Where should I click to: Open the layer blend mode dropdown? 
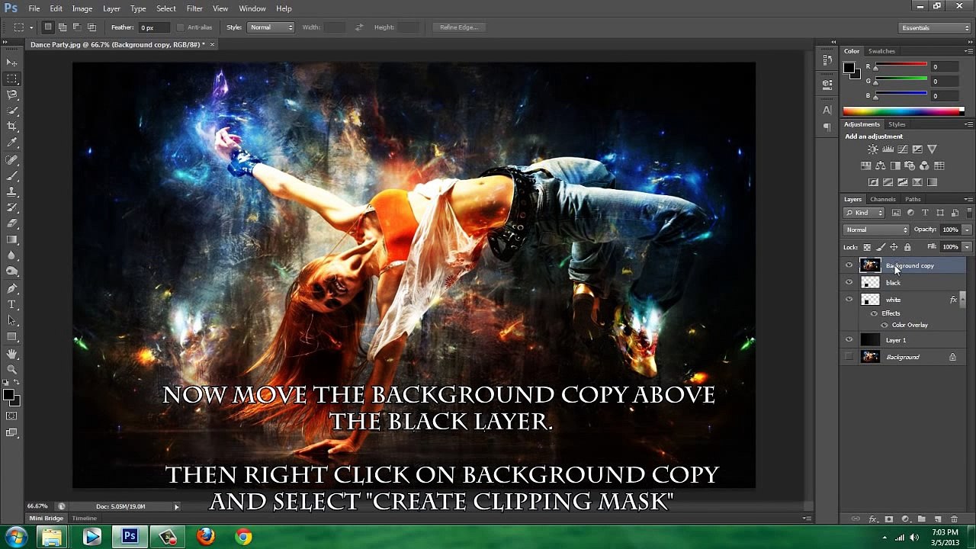click(x=877, y=230)
